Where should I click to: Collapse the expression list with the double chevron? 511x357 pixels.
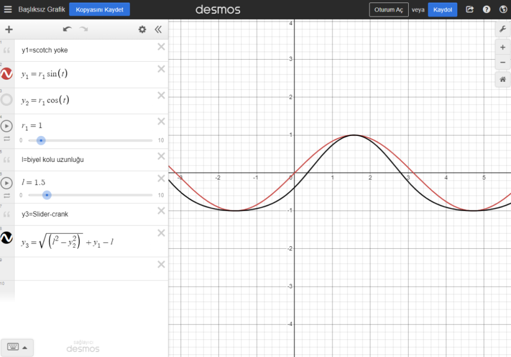158,29
